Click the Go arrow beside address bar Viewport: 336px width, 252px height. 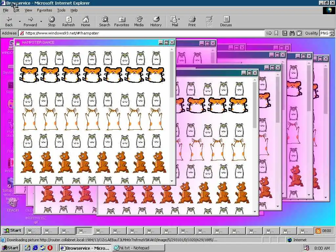[x=269, y=33]
